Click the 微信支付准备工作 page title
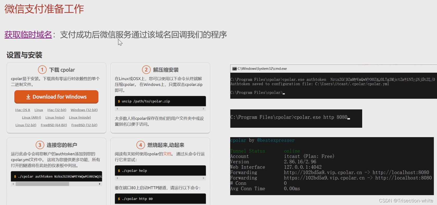Image resolution: width=437 pixels, height=205 pixels. pos(44,9)
